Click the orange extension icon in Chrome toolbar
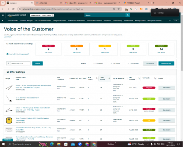Viewport: 183px width, 147px height. 141,9
